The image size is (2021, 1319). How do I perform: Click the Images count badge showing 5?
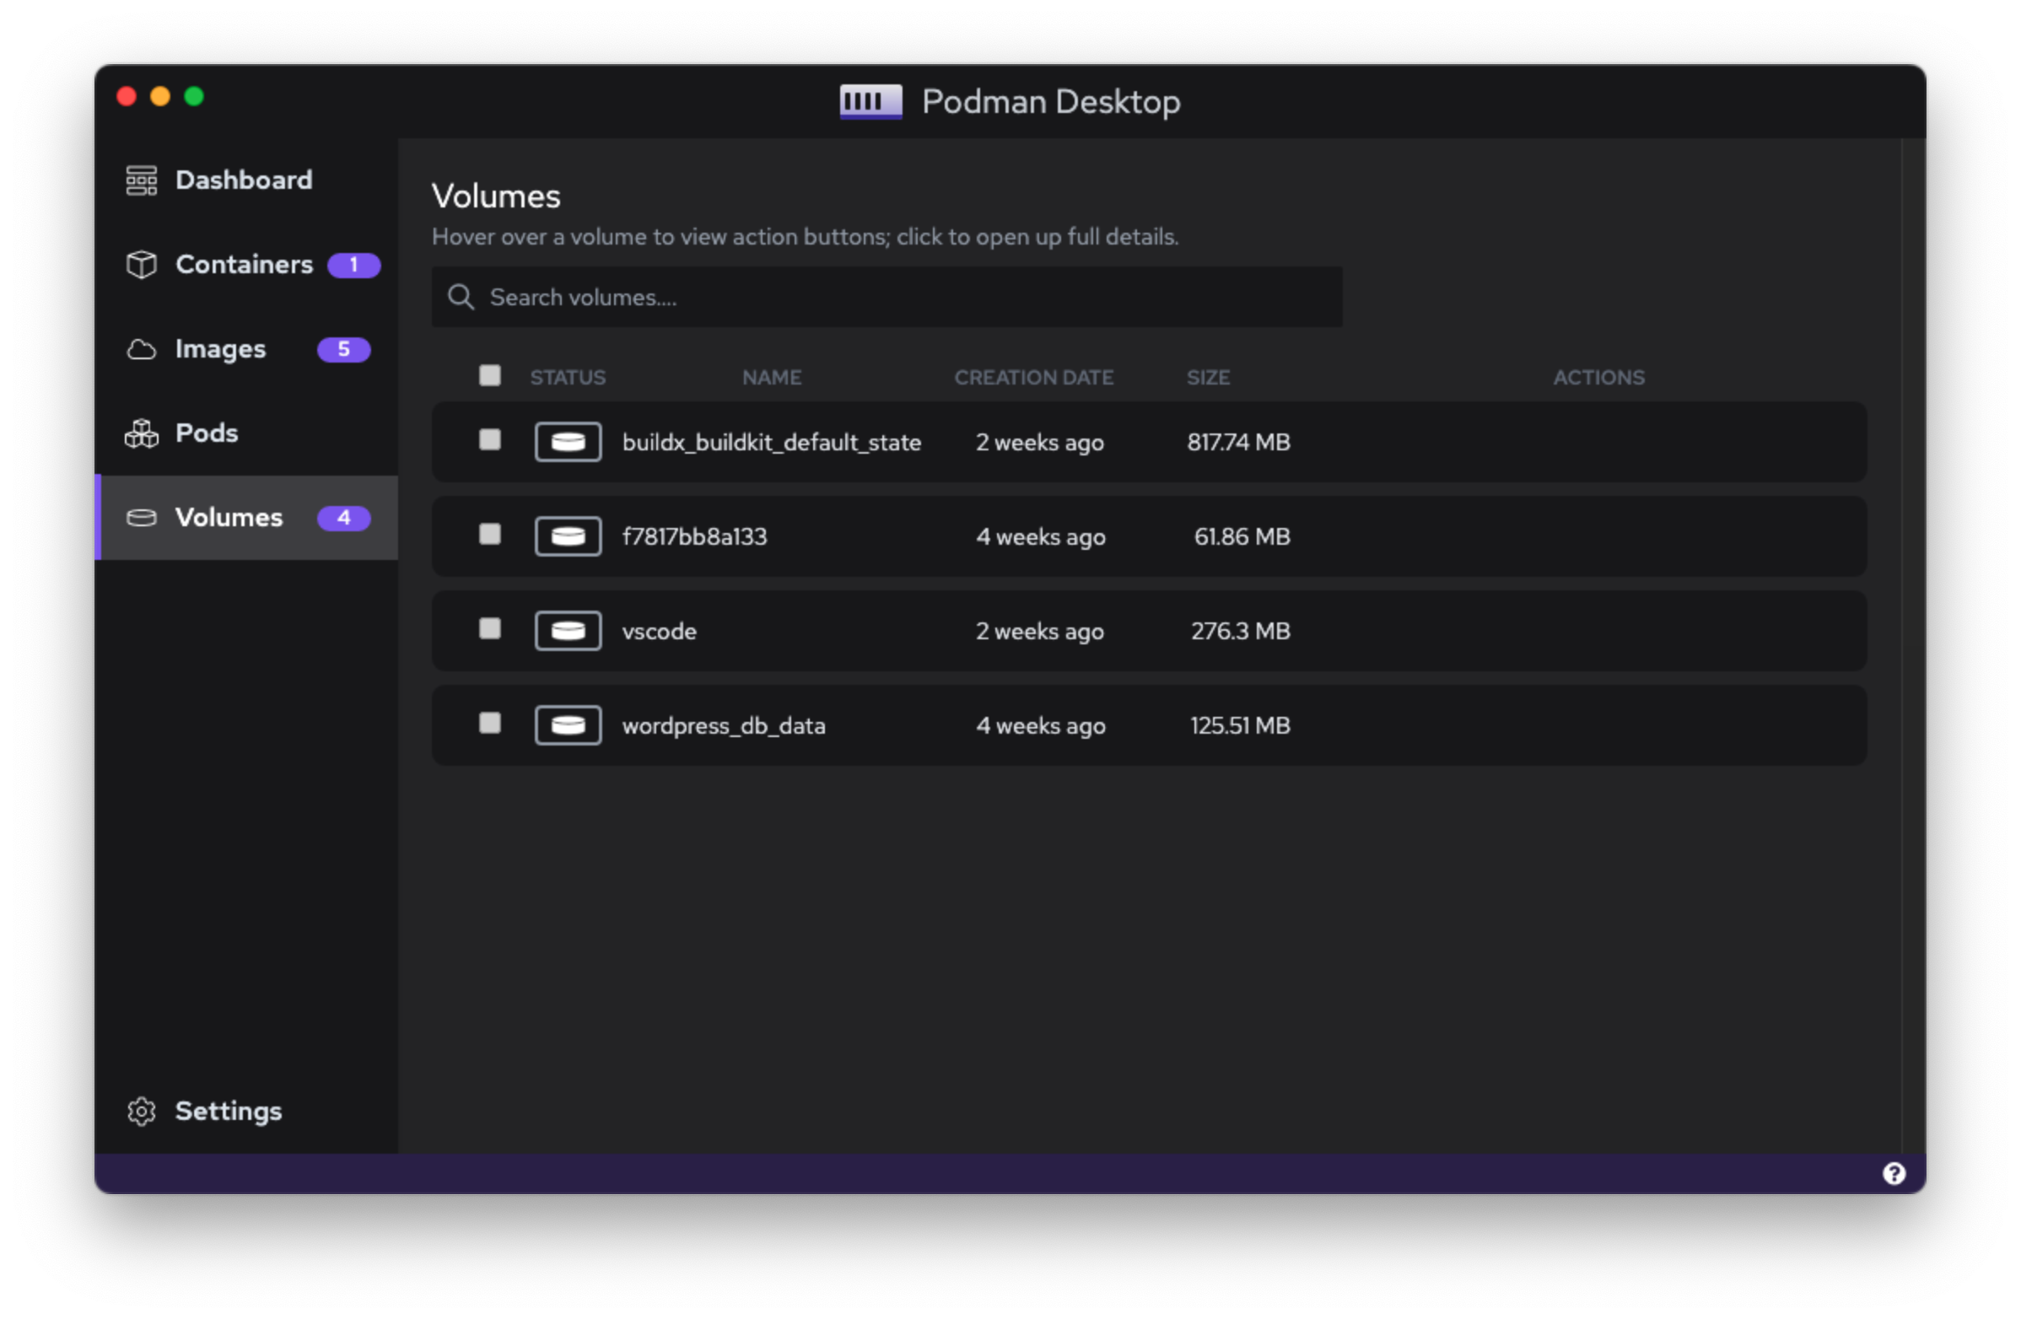click(x=344, y=349)
